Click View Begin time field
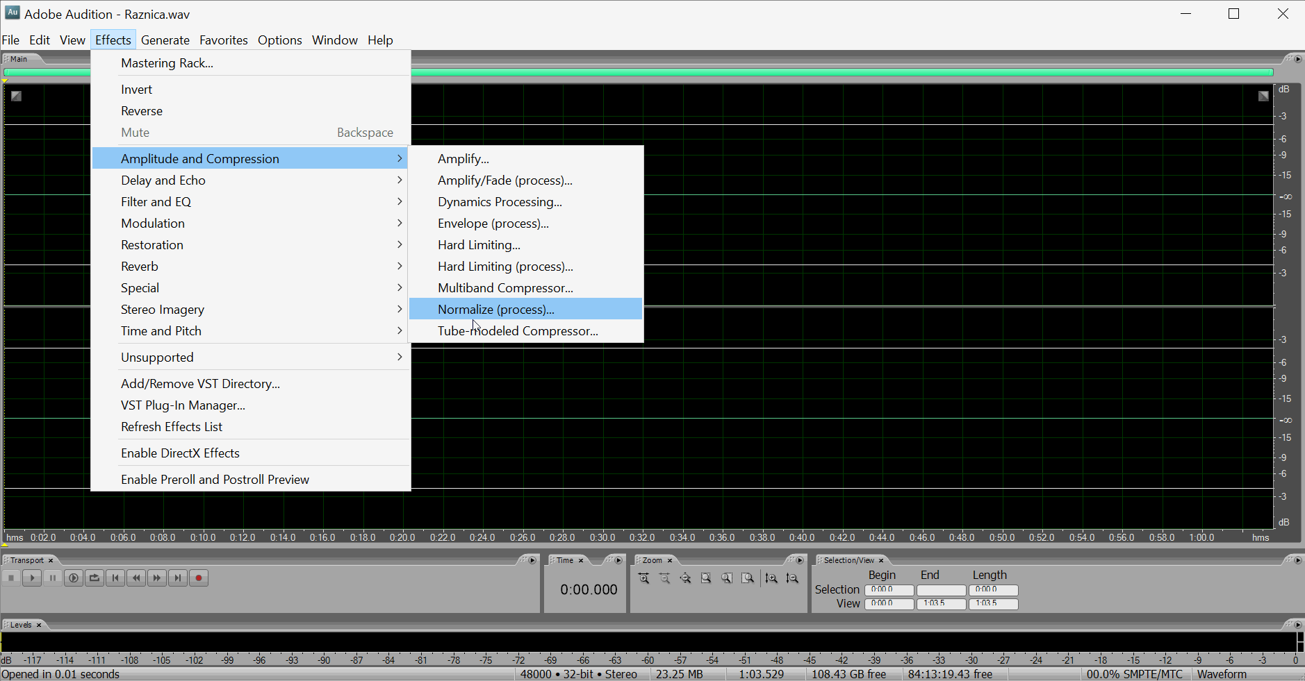Screen dimensions: 1305x681 pos(889,604)
